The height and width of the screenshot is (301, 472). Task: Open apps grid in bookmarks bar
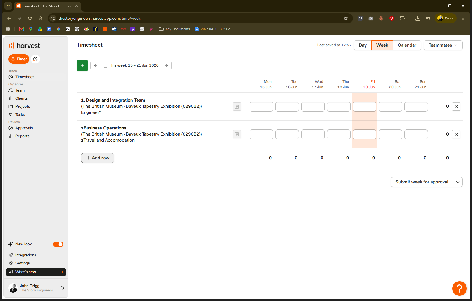(x=8, y=29)
